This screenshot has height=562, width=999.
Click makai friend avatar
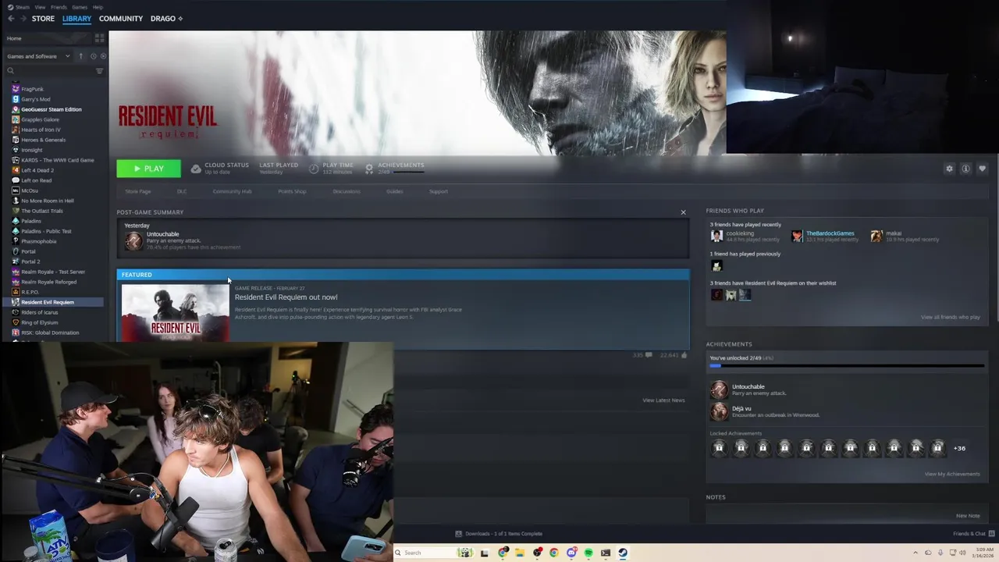876,236
